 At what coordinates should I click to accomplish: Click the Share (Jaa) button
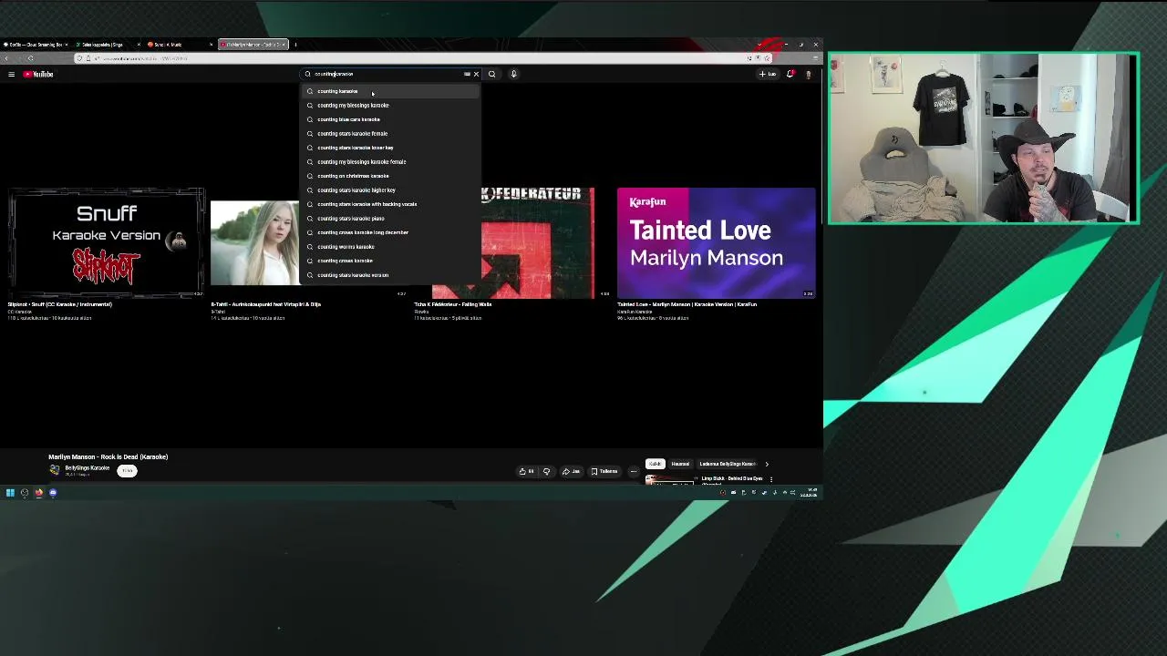click(x=571, y=471)
